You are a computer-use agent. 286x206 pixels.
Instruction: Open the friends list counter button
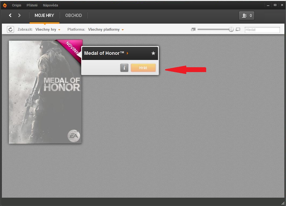click(246, 16)
